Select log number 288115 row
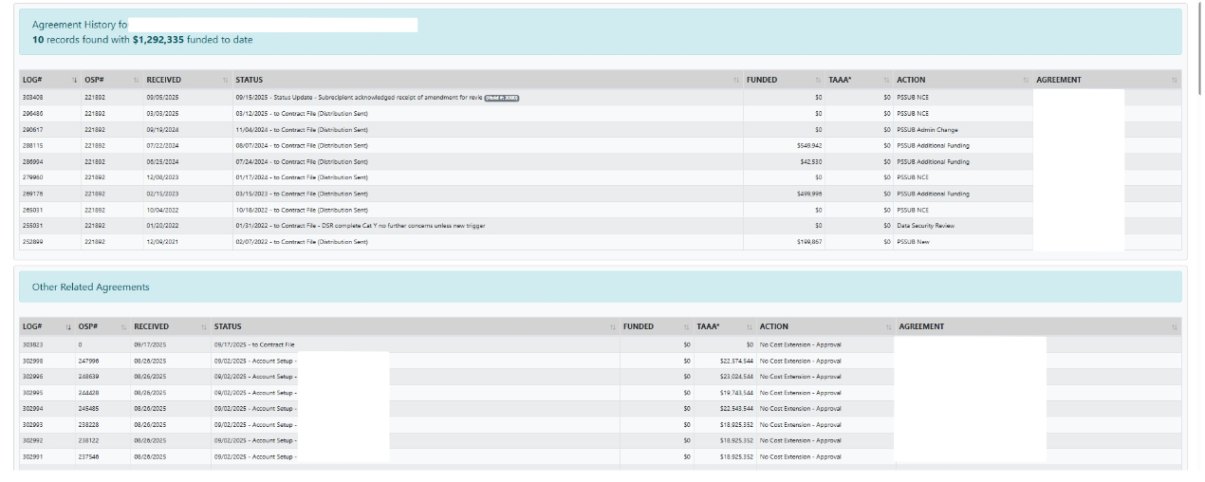The height and width of the screenshot is (482, 1205). coord(34,145)
